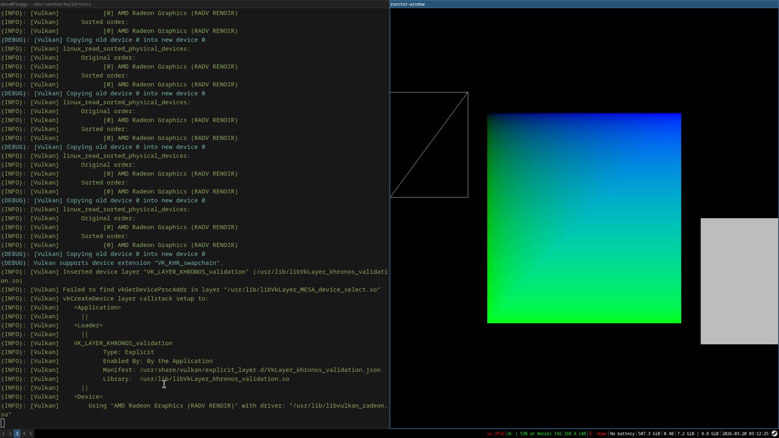
Task: Click the gray rectangle in rooster-window
Action: pos(739,281)
